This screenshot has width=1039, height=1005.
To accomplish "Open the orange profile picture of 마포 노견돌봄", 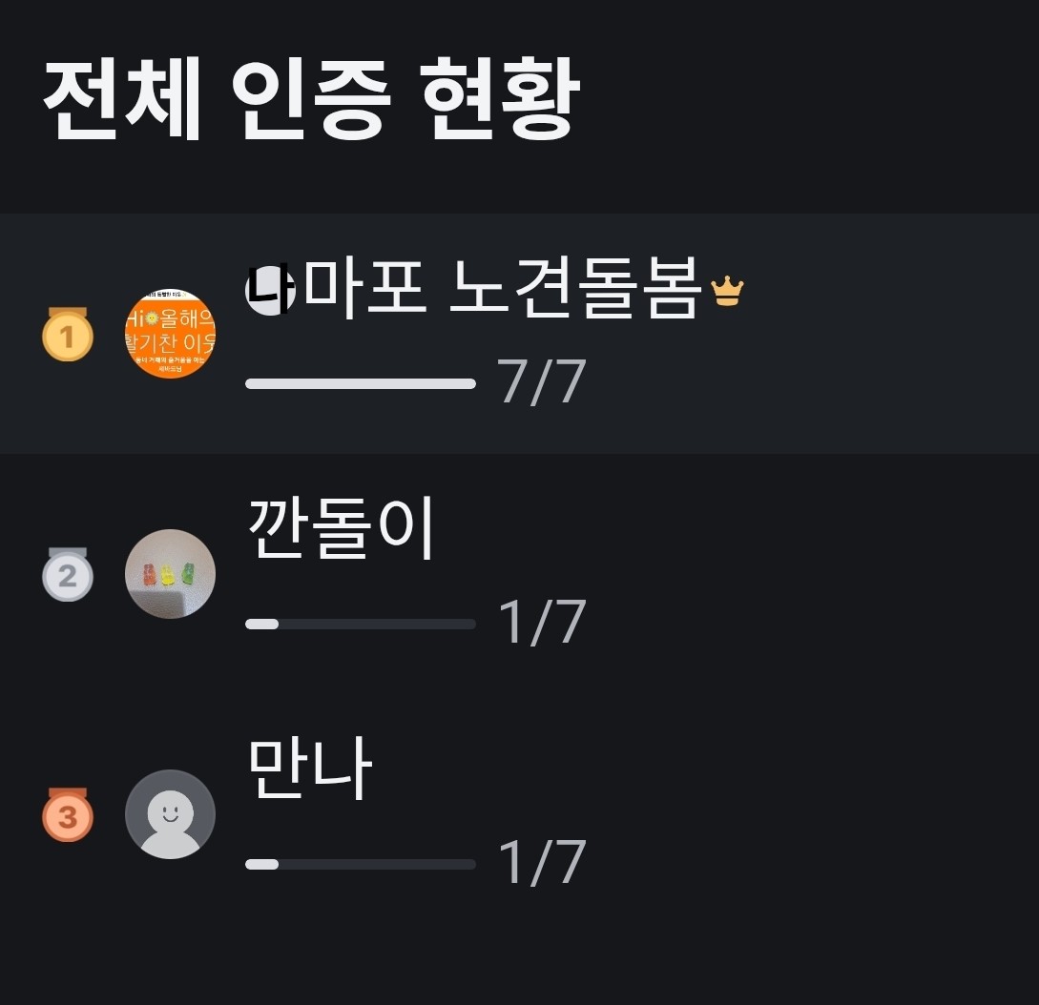I will pyautogui.click(x=170, y=335).
